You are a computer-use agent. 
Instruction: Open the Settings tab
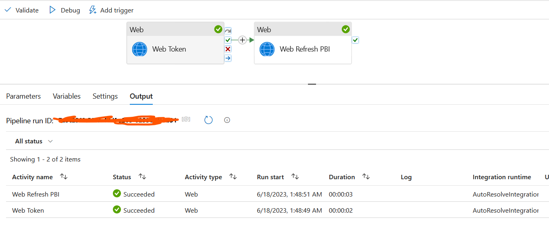pos(105,96)
